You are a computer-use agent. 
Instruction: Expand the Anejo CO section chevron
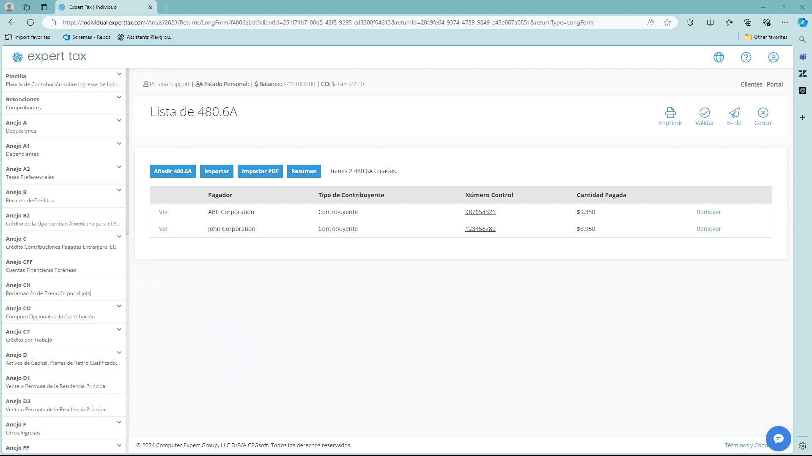click(x=119, y=307)
